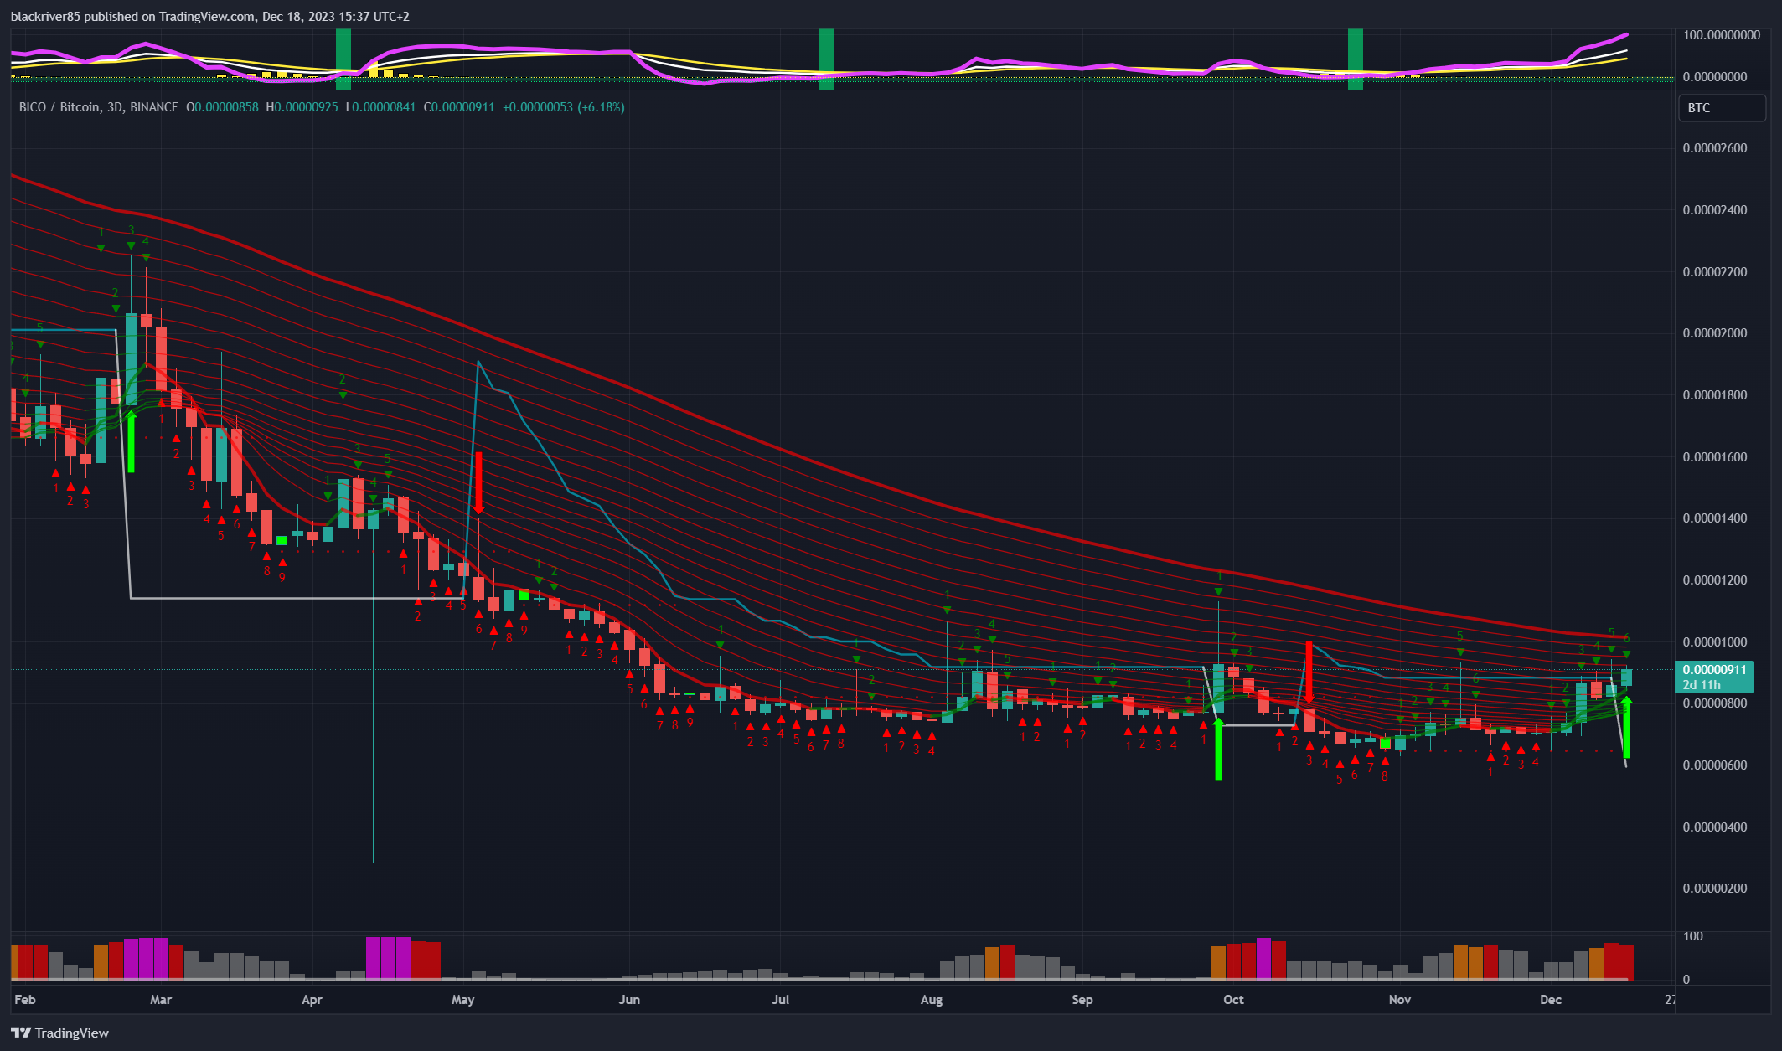Click the 0.00001800 price axis label
The height and width of the screenshot is (1051, 1782).
pos(1715,395)
